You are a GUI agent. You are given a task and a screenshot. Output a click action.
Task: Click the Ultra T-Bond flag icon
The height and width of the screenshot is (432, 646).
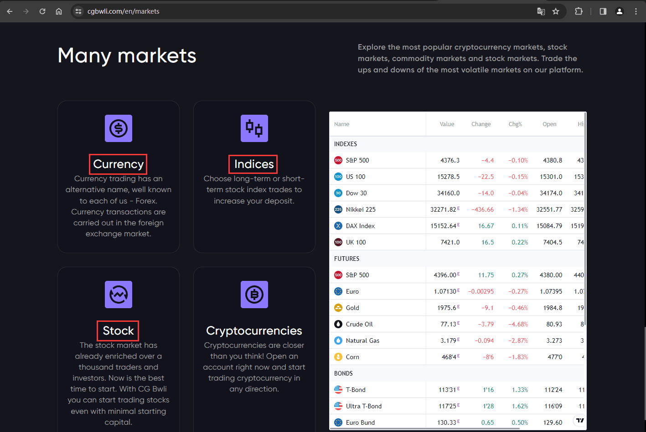[x=338, y=406]
